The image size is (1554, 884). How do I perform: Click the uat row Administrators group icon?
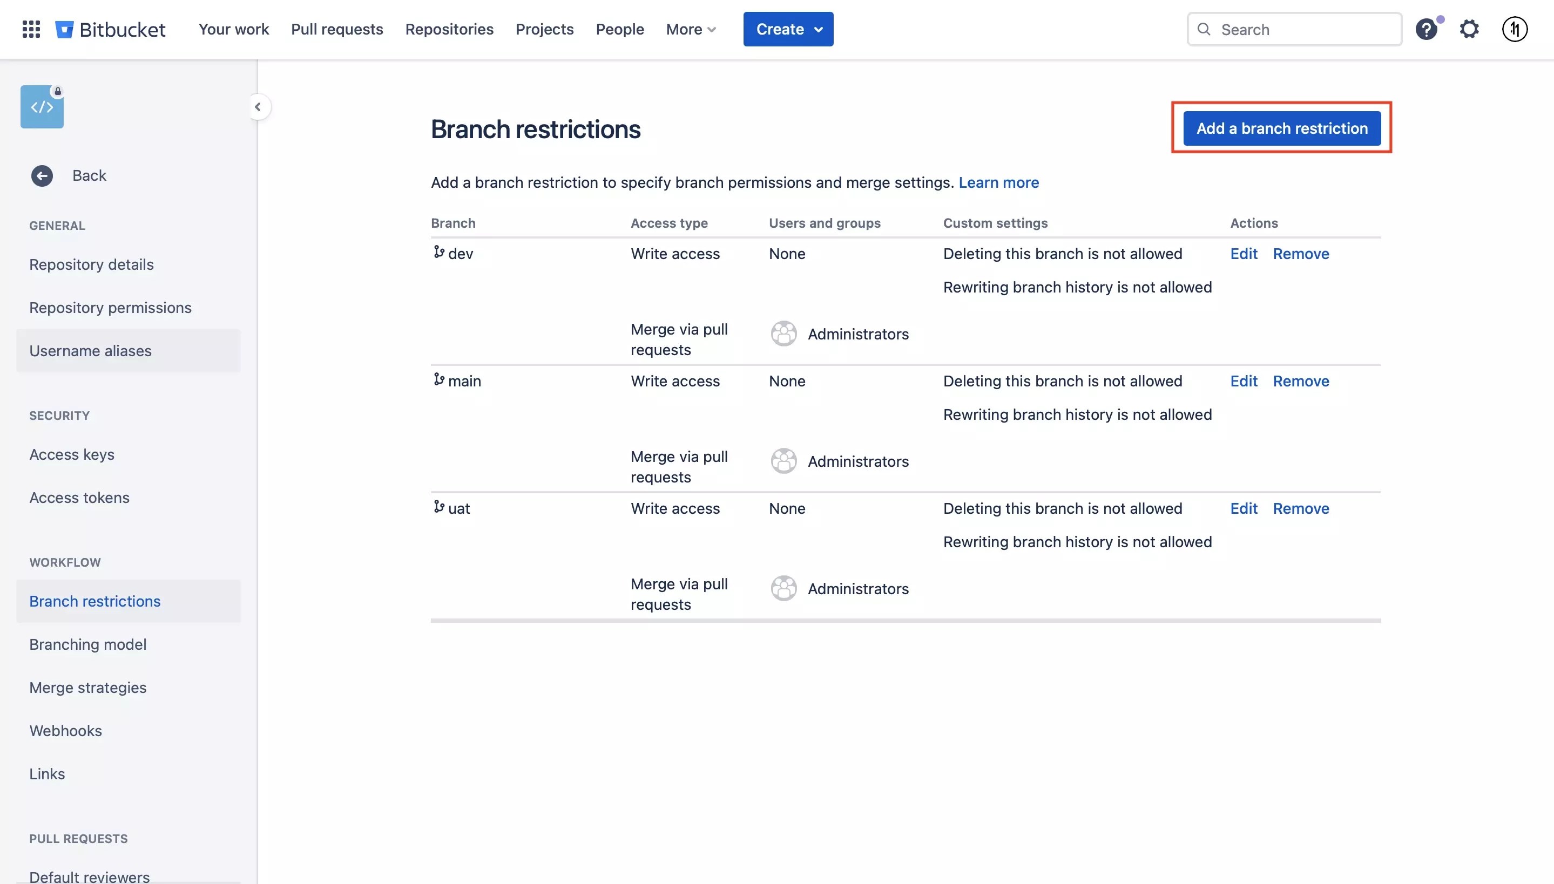click(783, 588)
